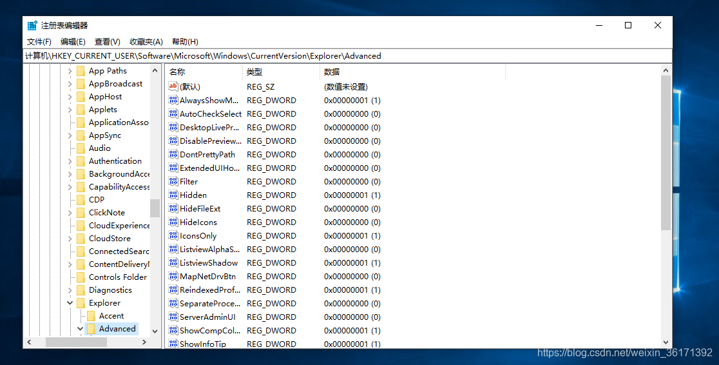719x365 pixels.
Task: Open the 文件(F) menu
Action: (39, 42)
